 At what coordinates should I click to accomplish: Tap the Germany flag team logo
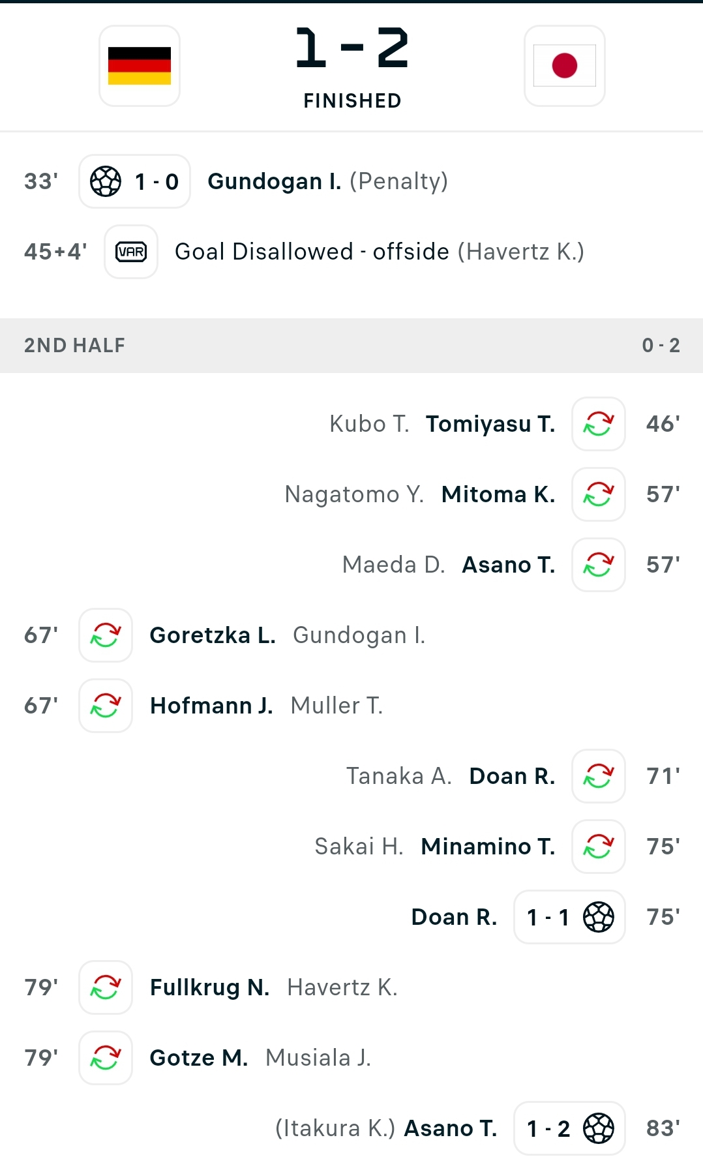[x=140, y=66]
